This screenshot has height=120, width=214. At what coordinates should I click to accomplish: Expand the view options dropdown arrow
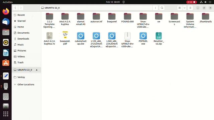point(184,8)
